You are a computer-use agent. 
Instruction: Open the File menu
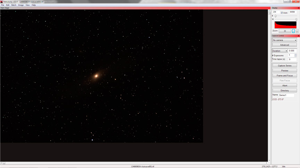click(x=3, y=5)
